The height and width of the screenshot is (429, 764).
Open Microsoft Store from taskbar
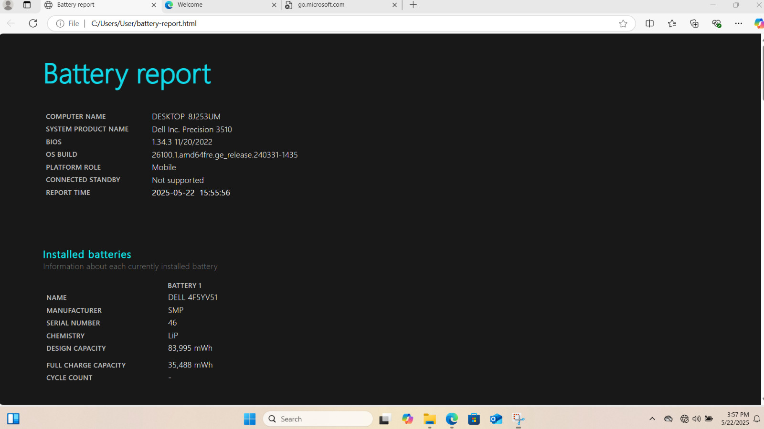tap(474, 419)
